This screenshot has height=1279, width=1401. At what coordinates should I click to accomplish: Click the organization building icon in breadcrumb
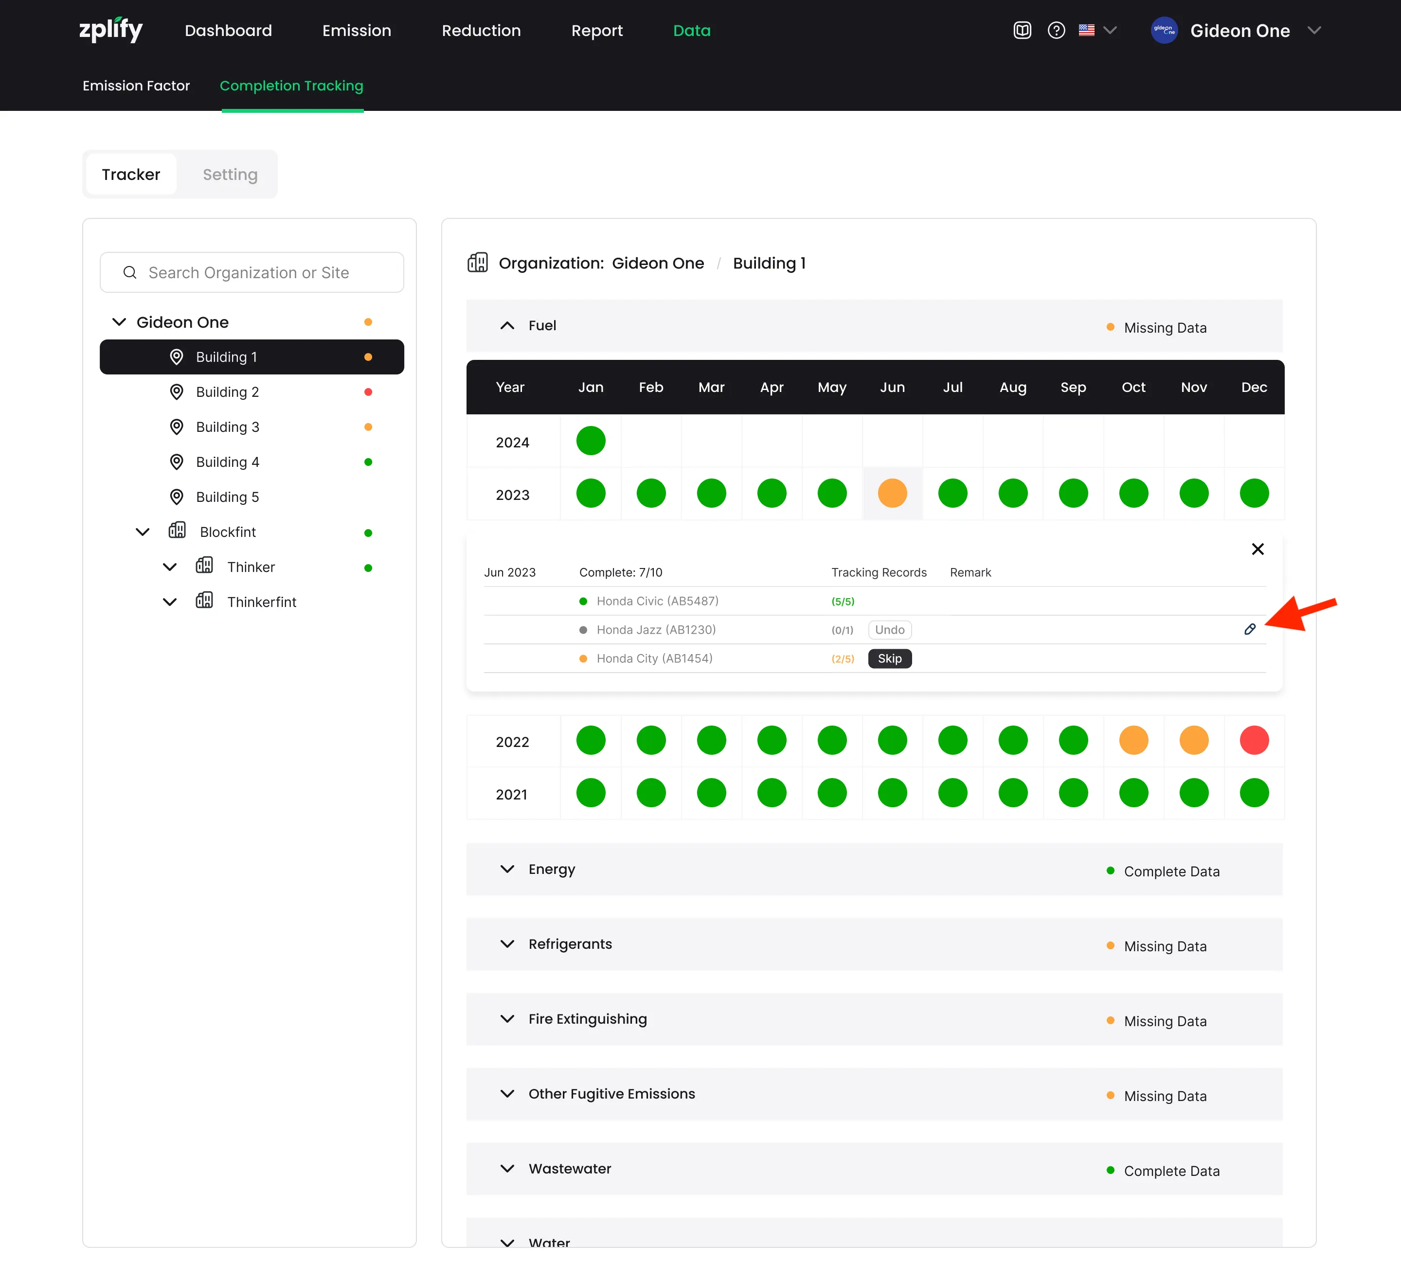pos(477,263)
